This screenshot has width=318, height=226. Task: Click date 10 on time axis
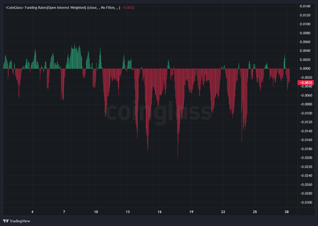coord(96,212)
